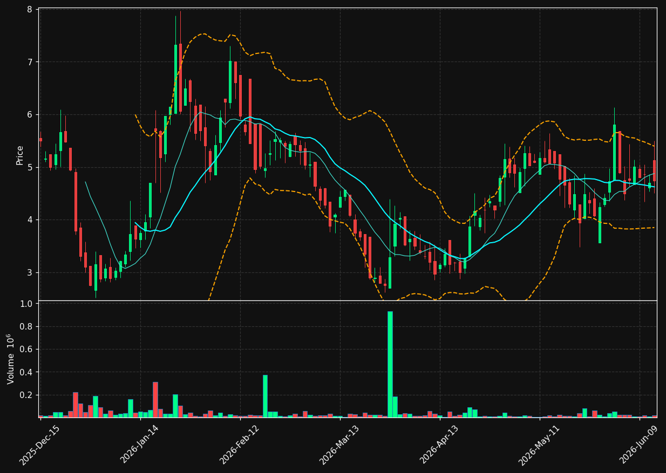Click the 2026-Mar-13 date label
This screenshot has height=473, width=666.
click(x=339, y=444)
